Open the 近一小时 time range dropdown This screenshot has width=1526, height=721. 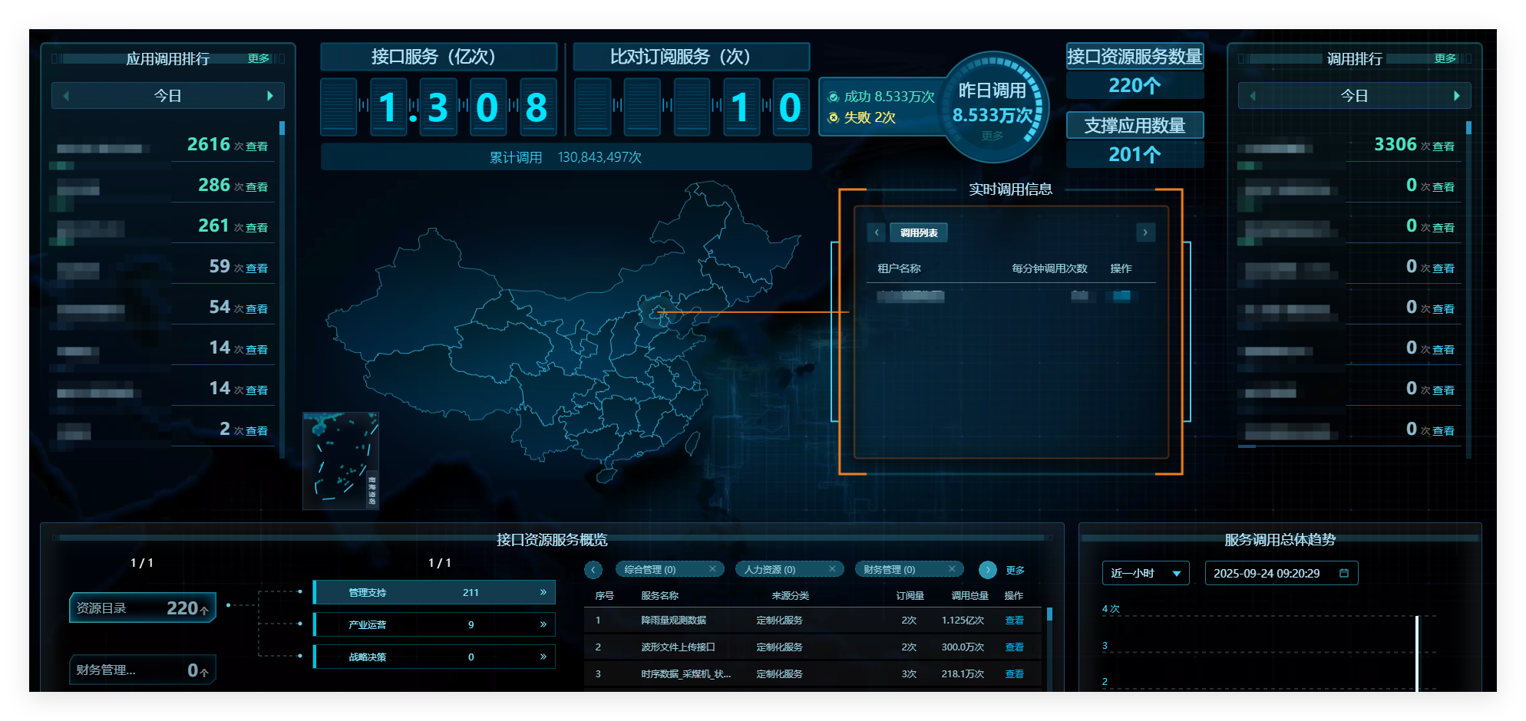[1145, 573]
